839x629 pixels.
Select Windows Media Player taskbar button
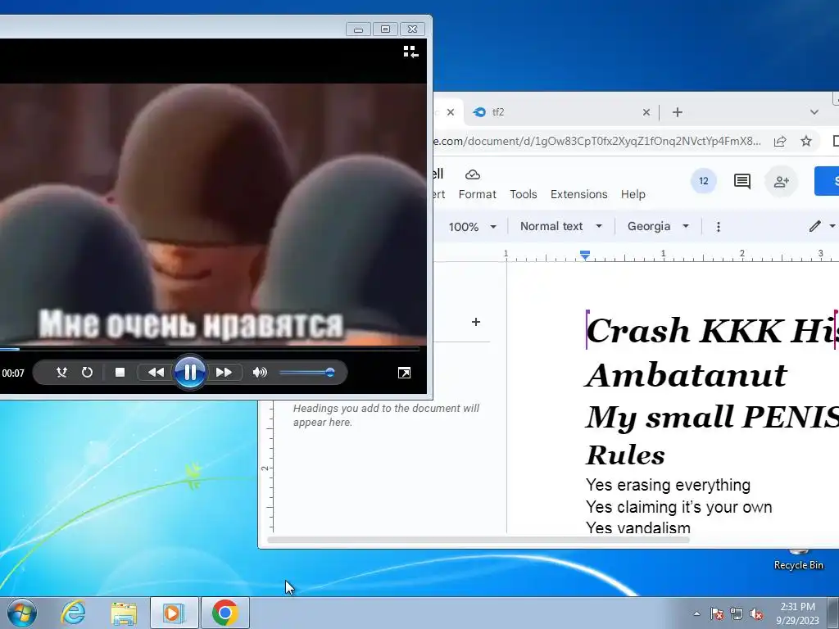tap(174, 613)
